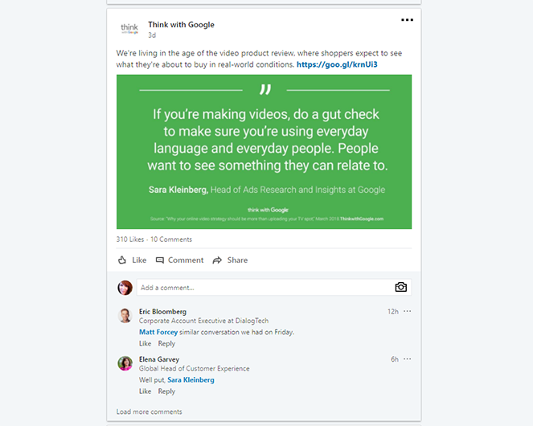Click the Comment button label
Viewport: 533px width, 426px height.
[x=186, y=260]
